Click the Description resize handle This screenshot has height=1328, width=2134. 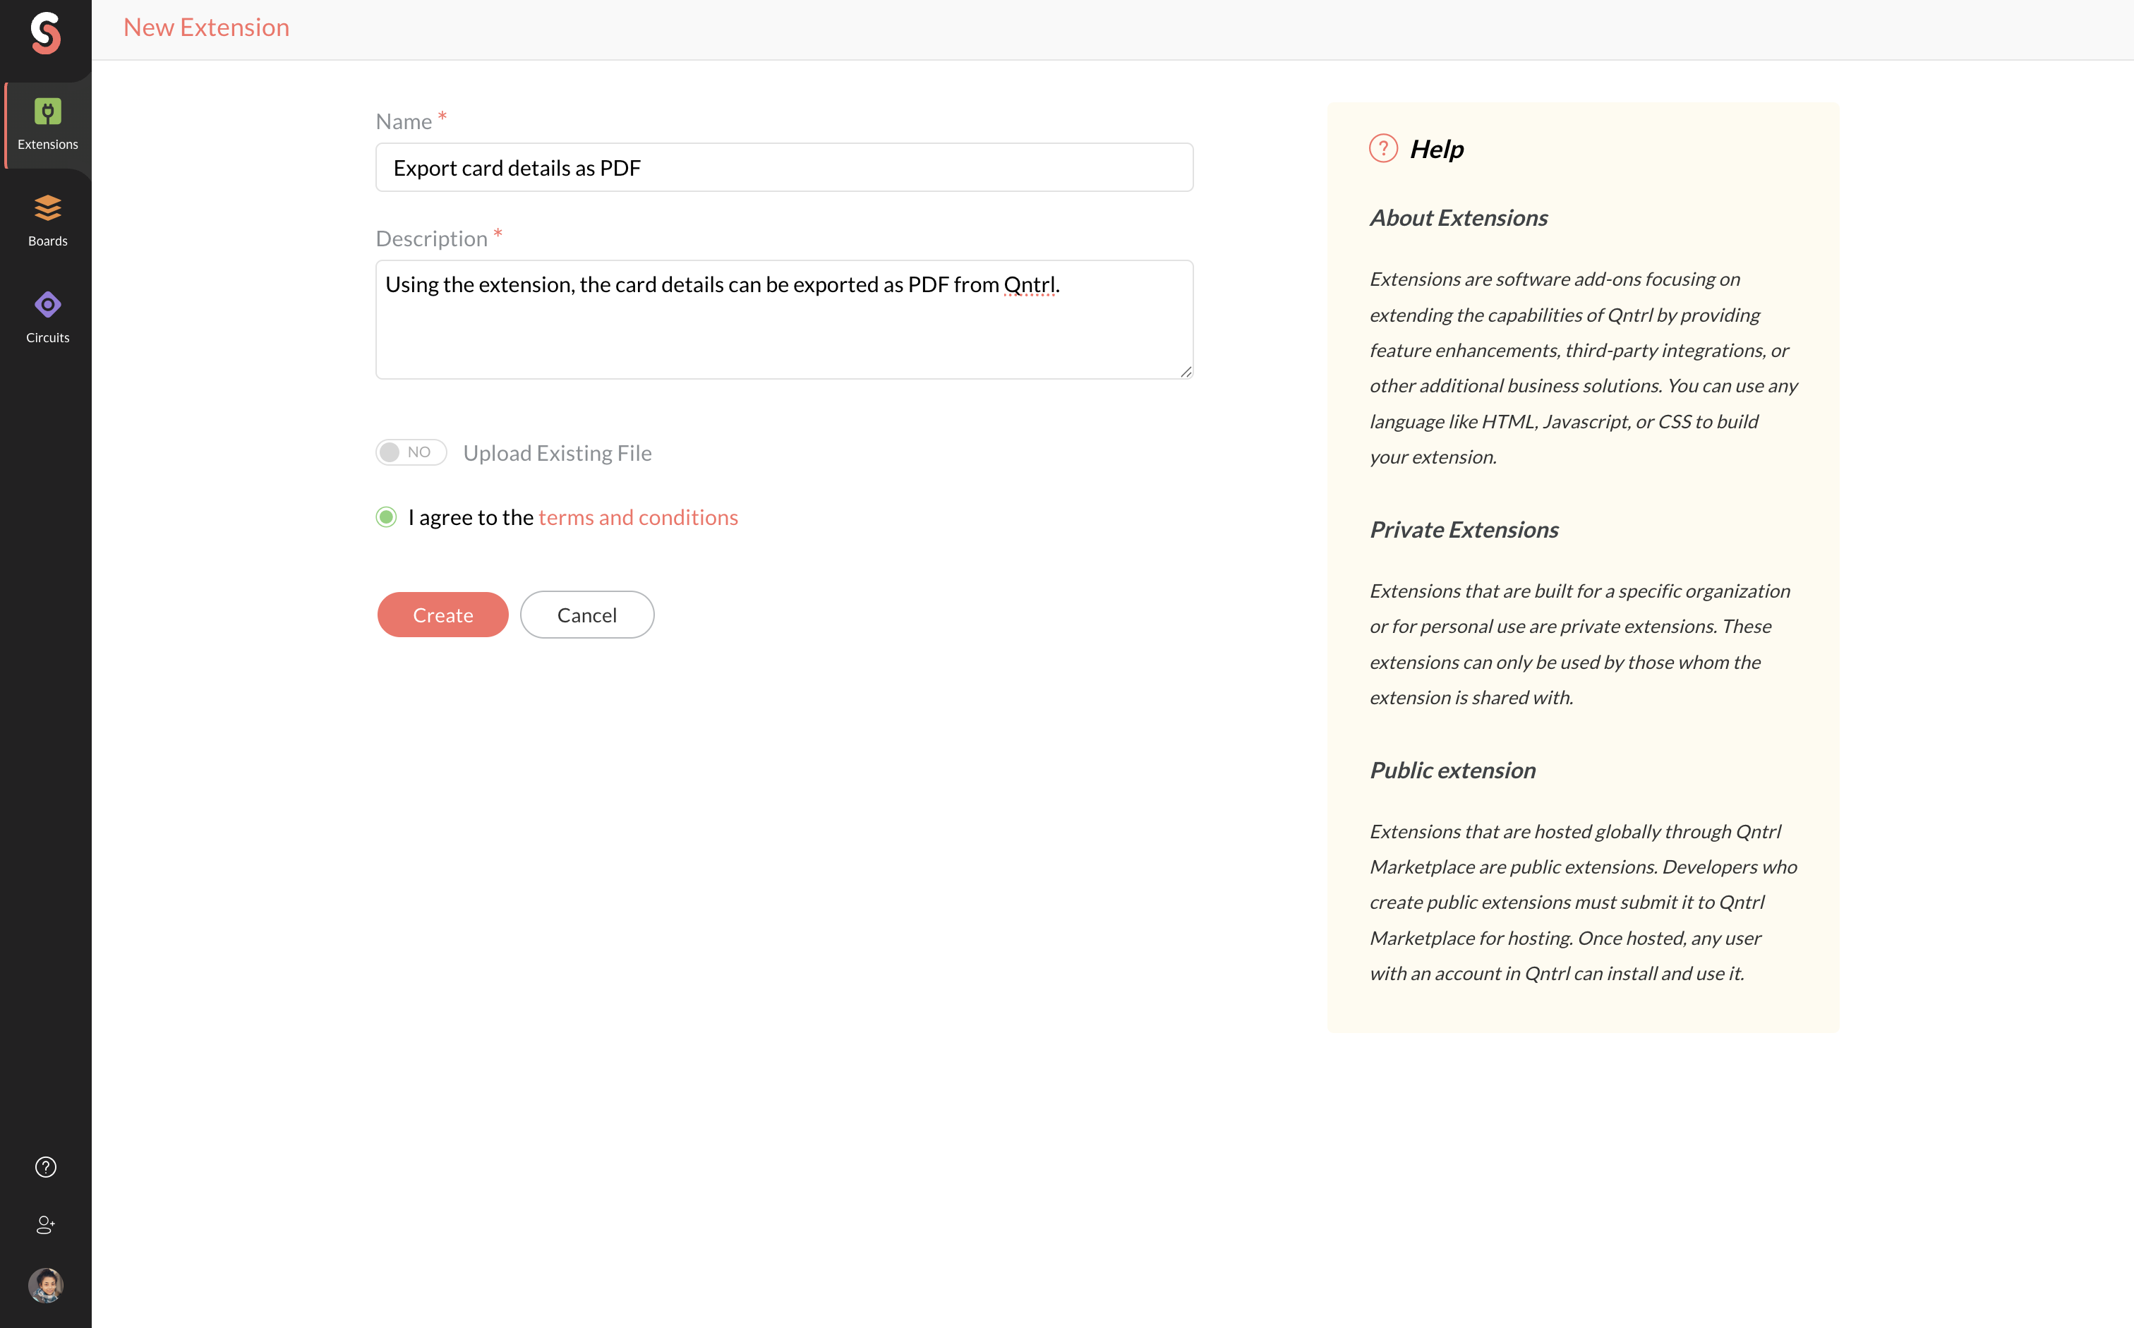coord(1186,372)
